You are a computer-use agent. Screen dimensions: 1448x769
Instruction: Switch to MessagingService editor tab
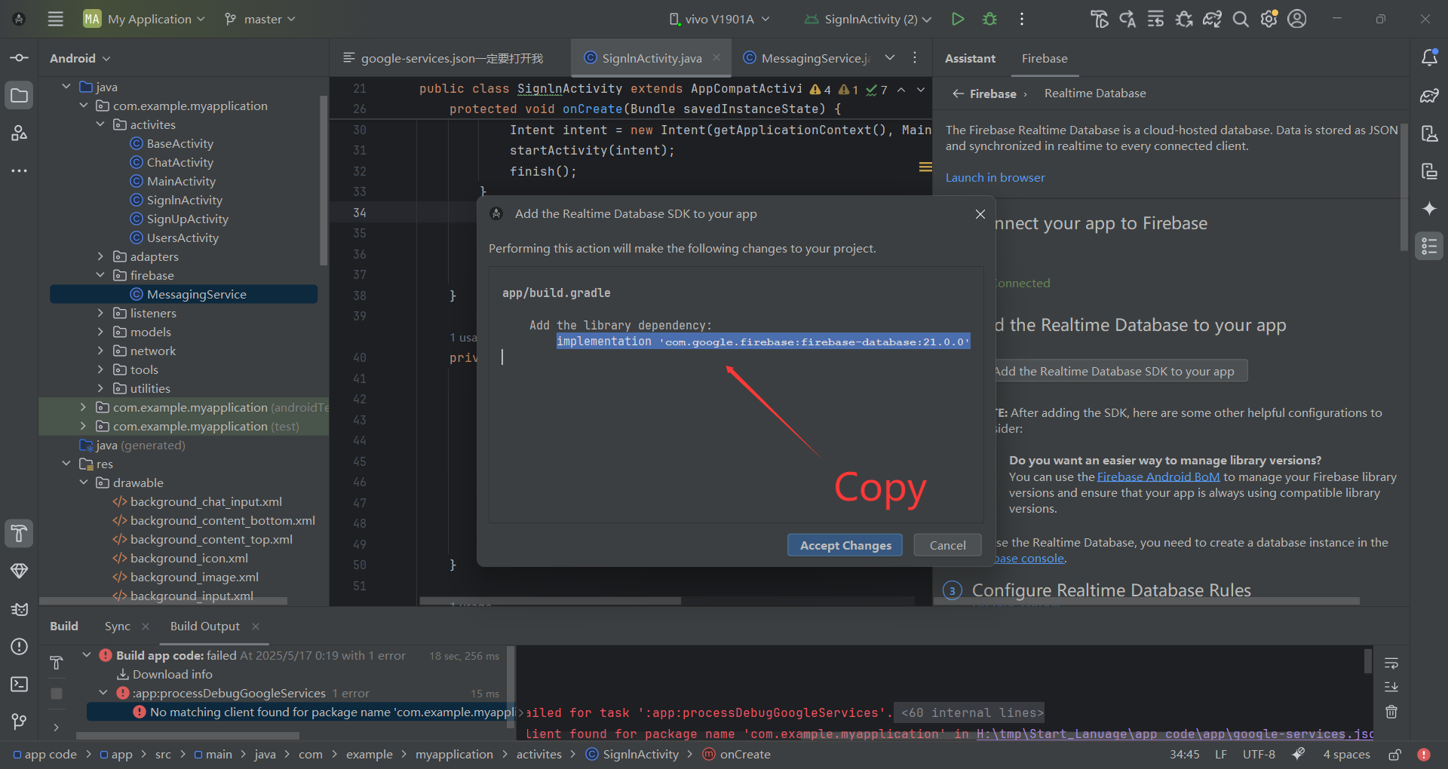[807, 58]
